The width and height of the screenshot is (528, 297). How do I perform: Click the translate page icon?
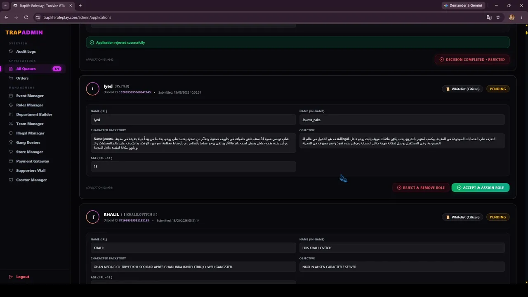tap(489, 17)
